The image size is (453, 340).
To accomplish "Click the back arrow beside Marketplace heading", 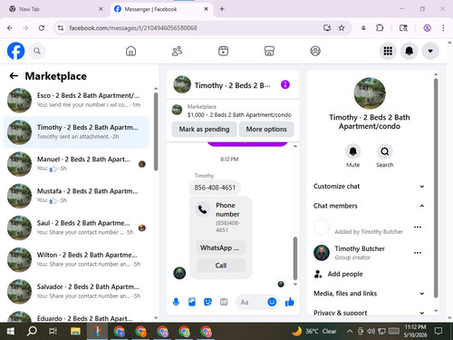I will [x=14, y=76].
